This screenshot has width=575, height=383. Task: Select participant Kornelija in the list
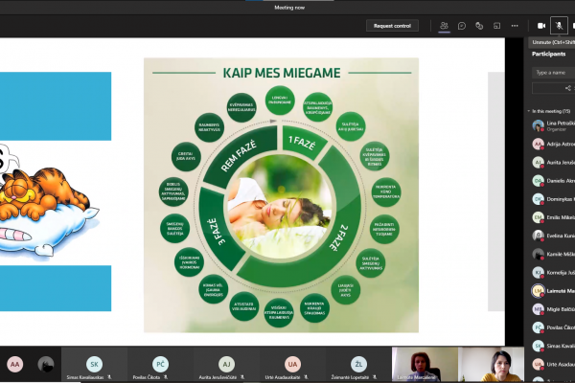pyautogui.click(x=552, y=272)
